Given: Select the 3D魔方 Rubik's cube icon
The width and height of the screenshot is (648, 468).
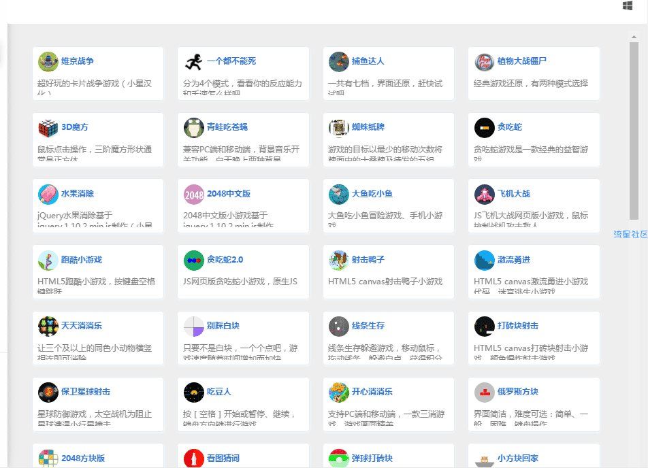Looking at the screenshot, I should tap(48, 128).
